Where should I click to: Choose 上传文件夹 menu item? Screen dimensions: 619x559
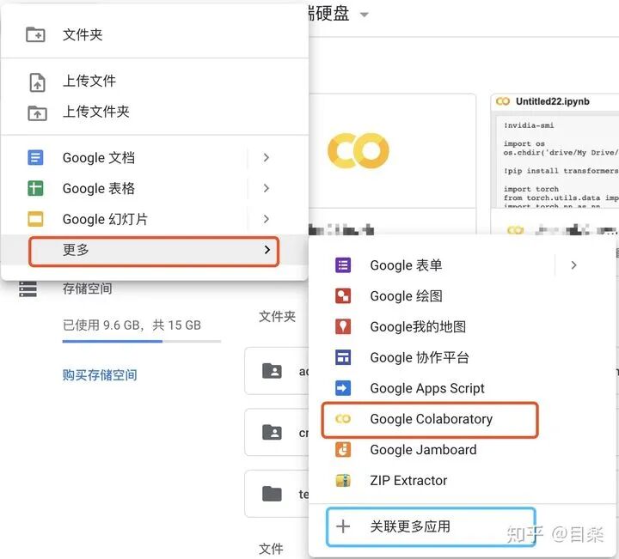click(x=155, y=112)
